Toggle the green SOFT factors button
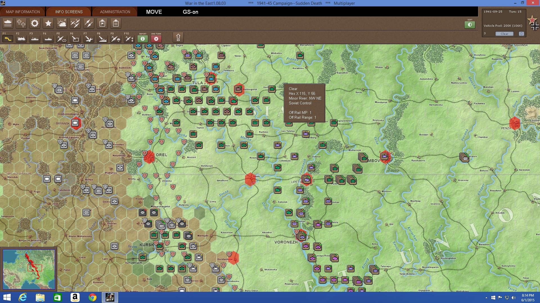 click(x=470, y=25)
